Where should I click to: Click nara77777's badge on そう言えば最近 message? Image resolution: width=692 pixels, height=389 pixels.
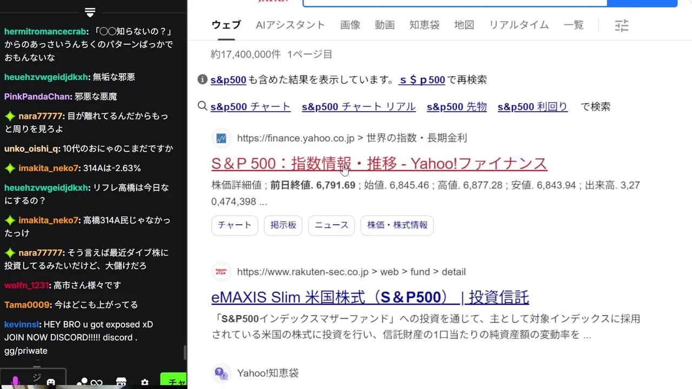point(10,253)
